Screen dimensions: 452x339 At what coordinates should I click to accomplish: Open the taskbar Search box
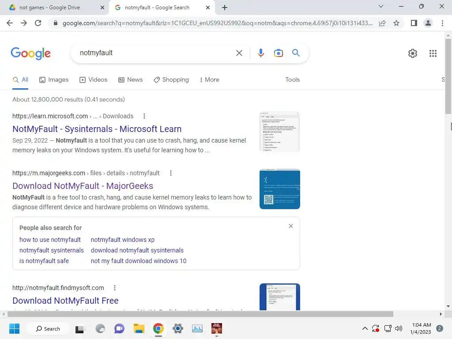[x=48, y=328]
